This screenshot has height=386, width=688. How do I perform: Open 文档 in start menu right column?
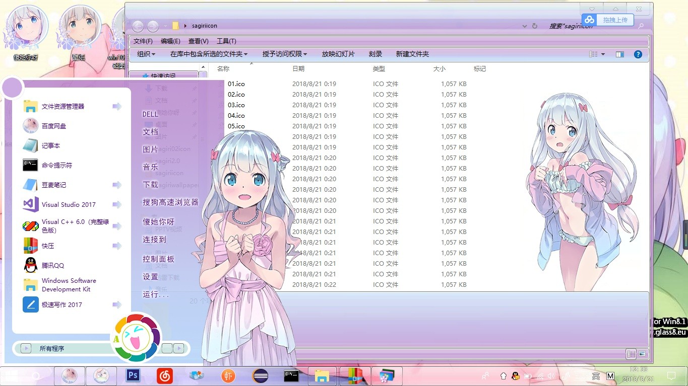(x=150, y=132)
